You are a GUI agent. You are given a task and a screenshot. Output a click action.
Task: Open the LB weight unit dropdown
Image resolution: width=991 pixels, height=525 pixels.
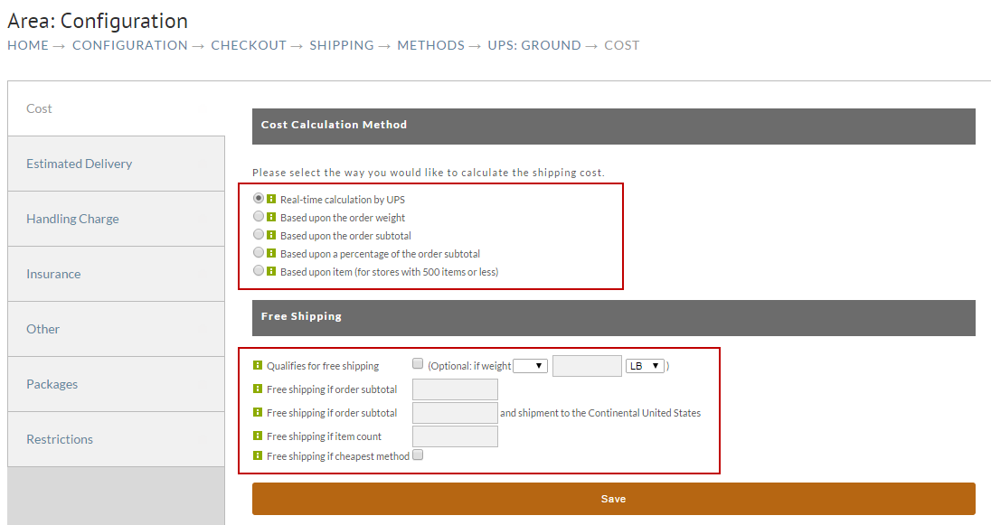coord(646,366)
